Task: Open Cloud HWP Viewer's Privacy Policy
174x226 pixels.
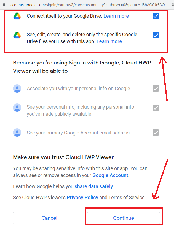Action: [82, 198]
